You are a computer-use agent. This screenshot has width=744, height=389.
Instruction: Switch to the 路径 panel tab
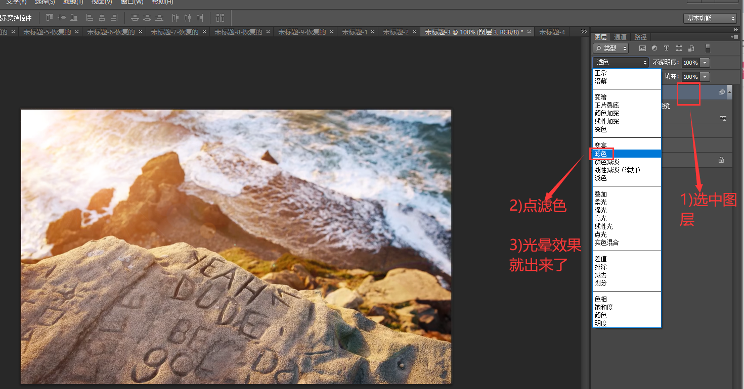[641, 37]
